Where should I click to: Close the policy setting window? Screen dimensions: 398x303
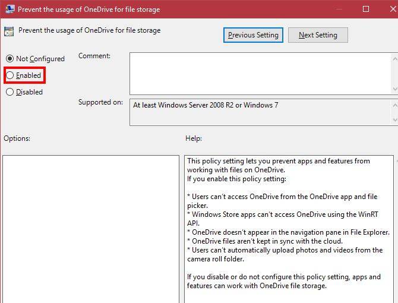[x=393, y=9]
